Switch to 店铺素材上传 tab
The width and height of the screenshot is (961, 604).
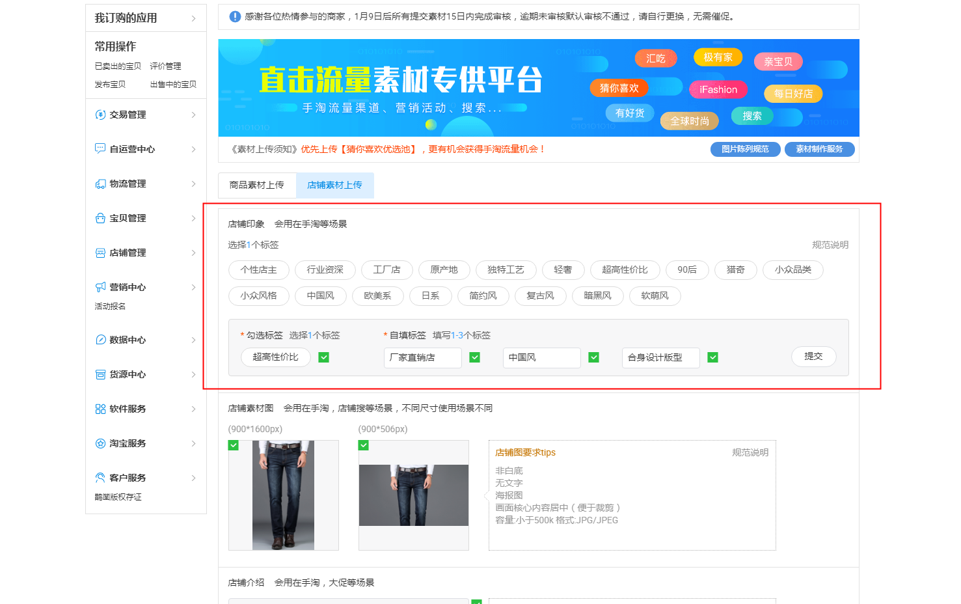(335, 185)
